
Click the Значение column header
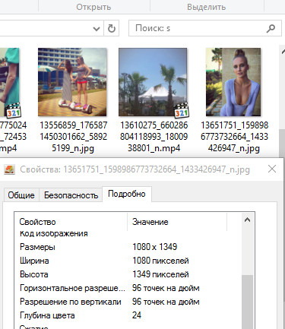177,222
